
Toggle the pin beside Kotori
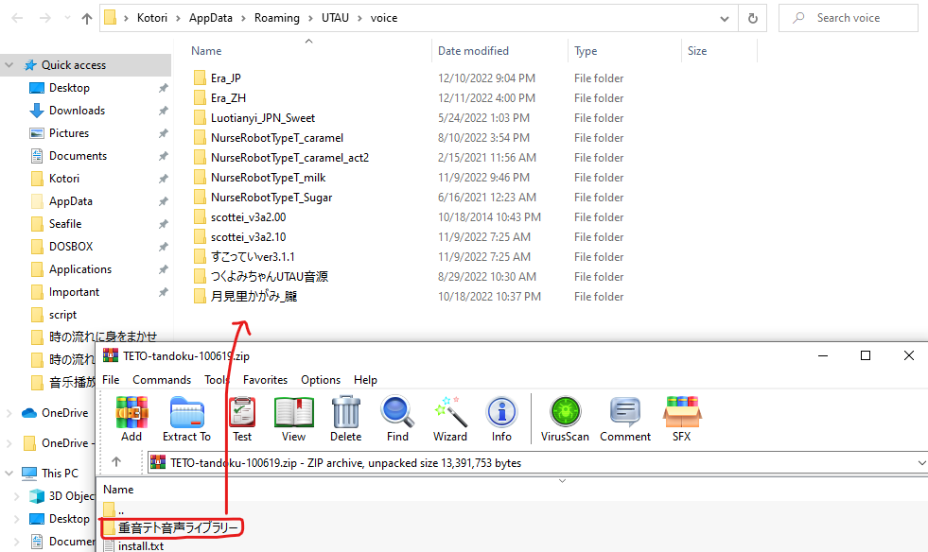point(164,179)
